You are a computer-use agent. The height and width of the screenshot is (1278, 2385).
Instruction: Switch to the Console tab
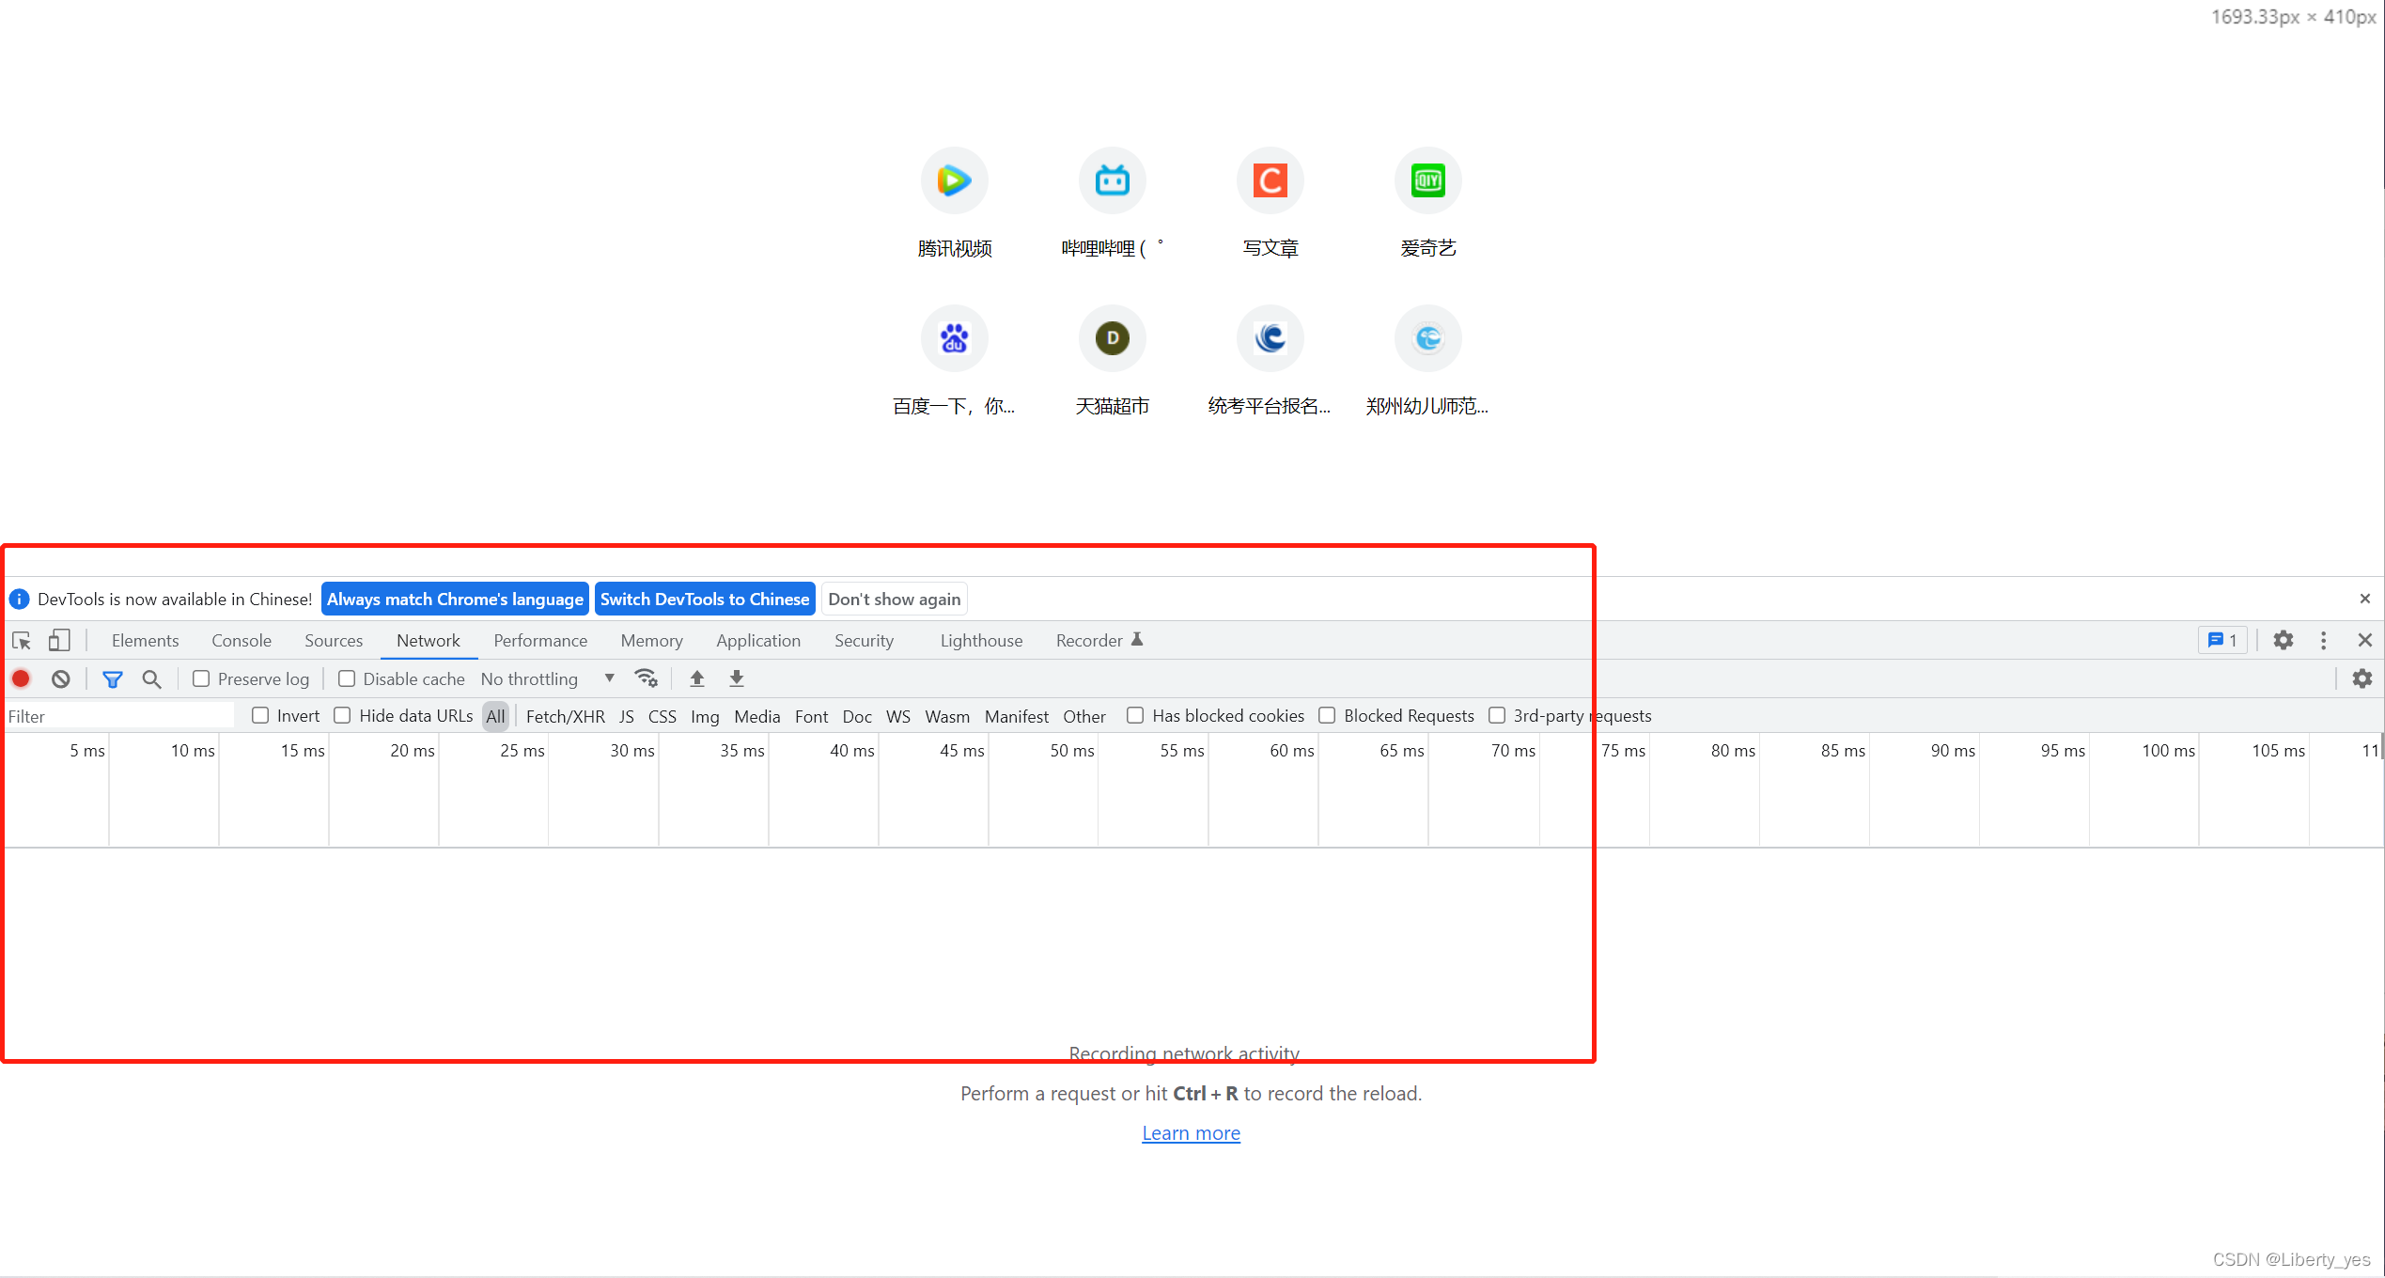coord(242,641)
